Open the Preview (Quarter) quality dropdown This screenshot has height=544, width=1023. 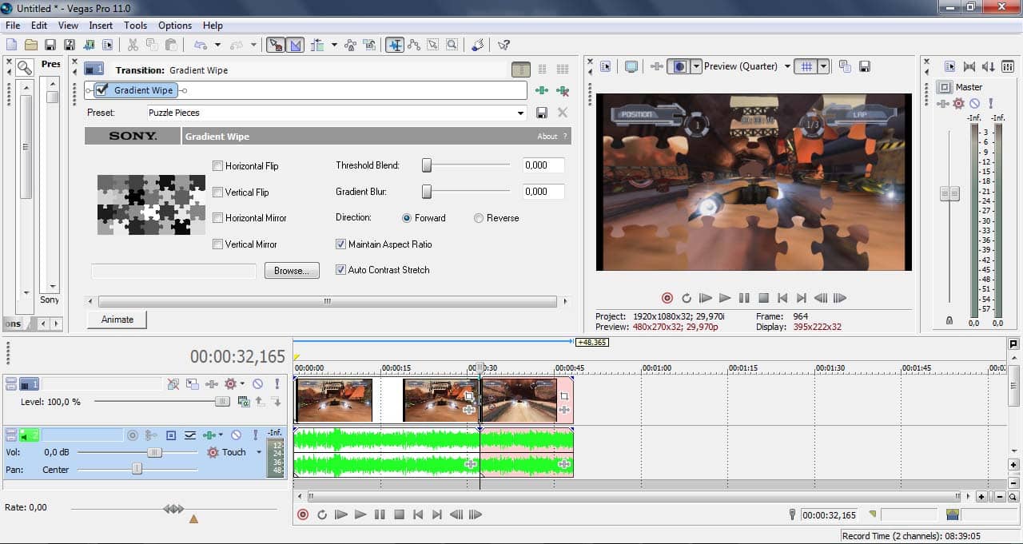pyautogui.click(x=787, y=67)
